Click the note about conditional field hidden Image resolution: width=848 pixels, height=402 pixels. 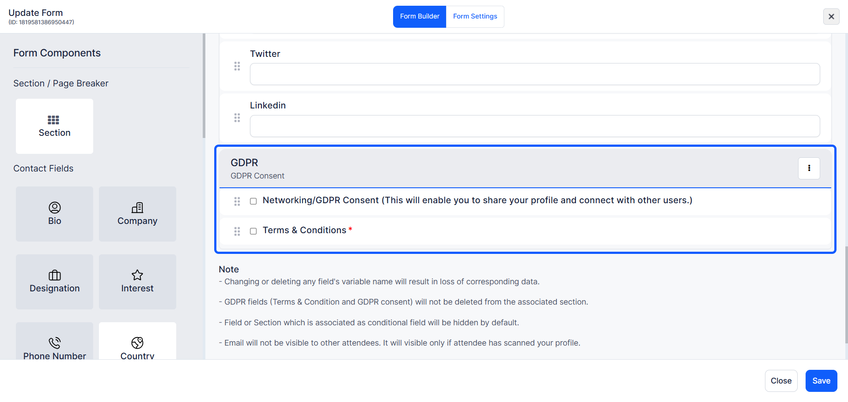(x=369, y=323)
